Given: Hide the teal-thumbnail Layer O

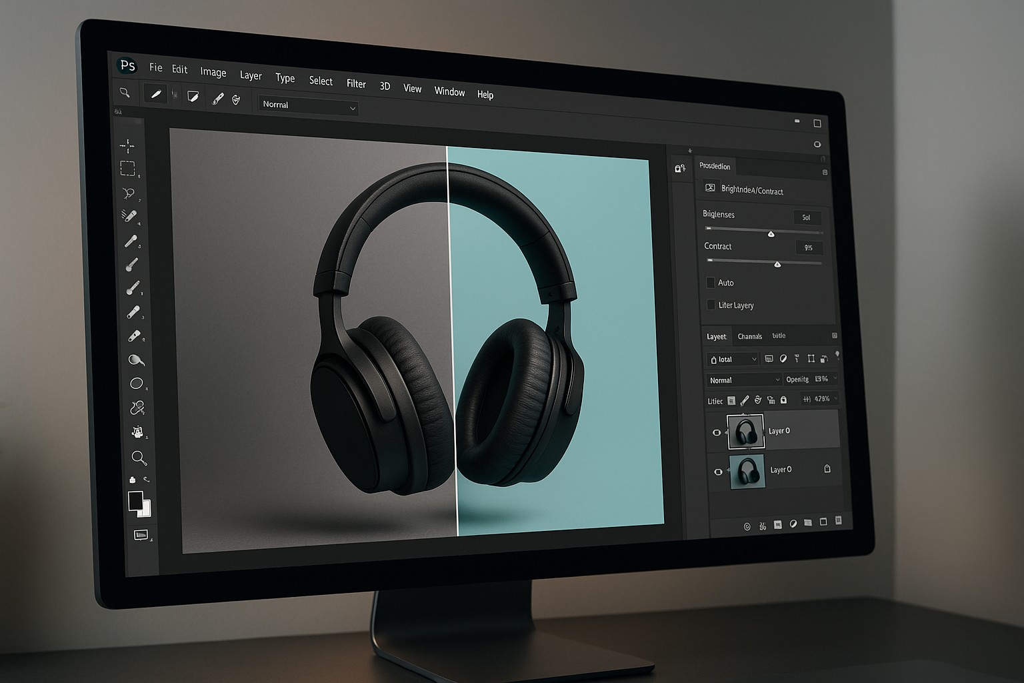Looking at the screenshot, I should (718, 472).
